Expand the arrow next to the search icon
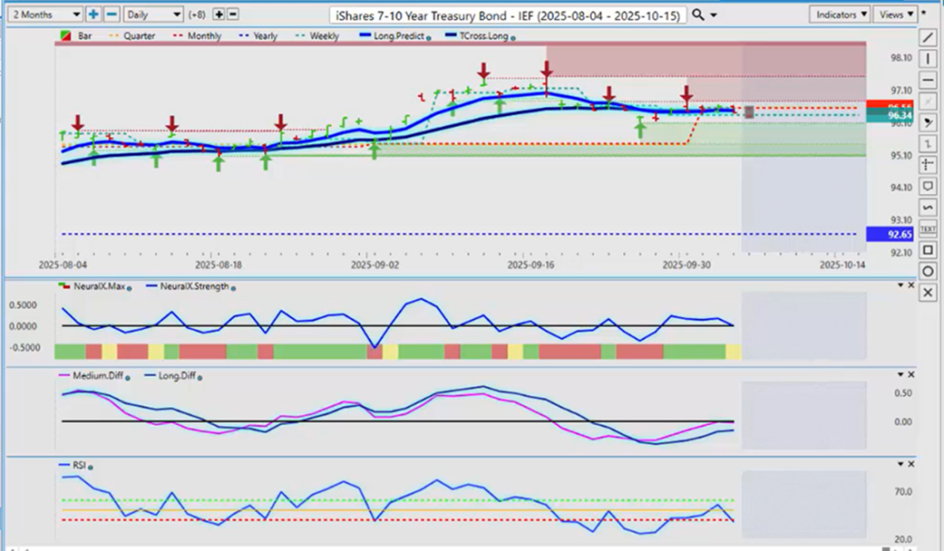 pyautogui.click(x=714, y=16)
